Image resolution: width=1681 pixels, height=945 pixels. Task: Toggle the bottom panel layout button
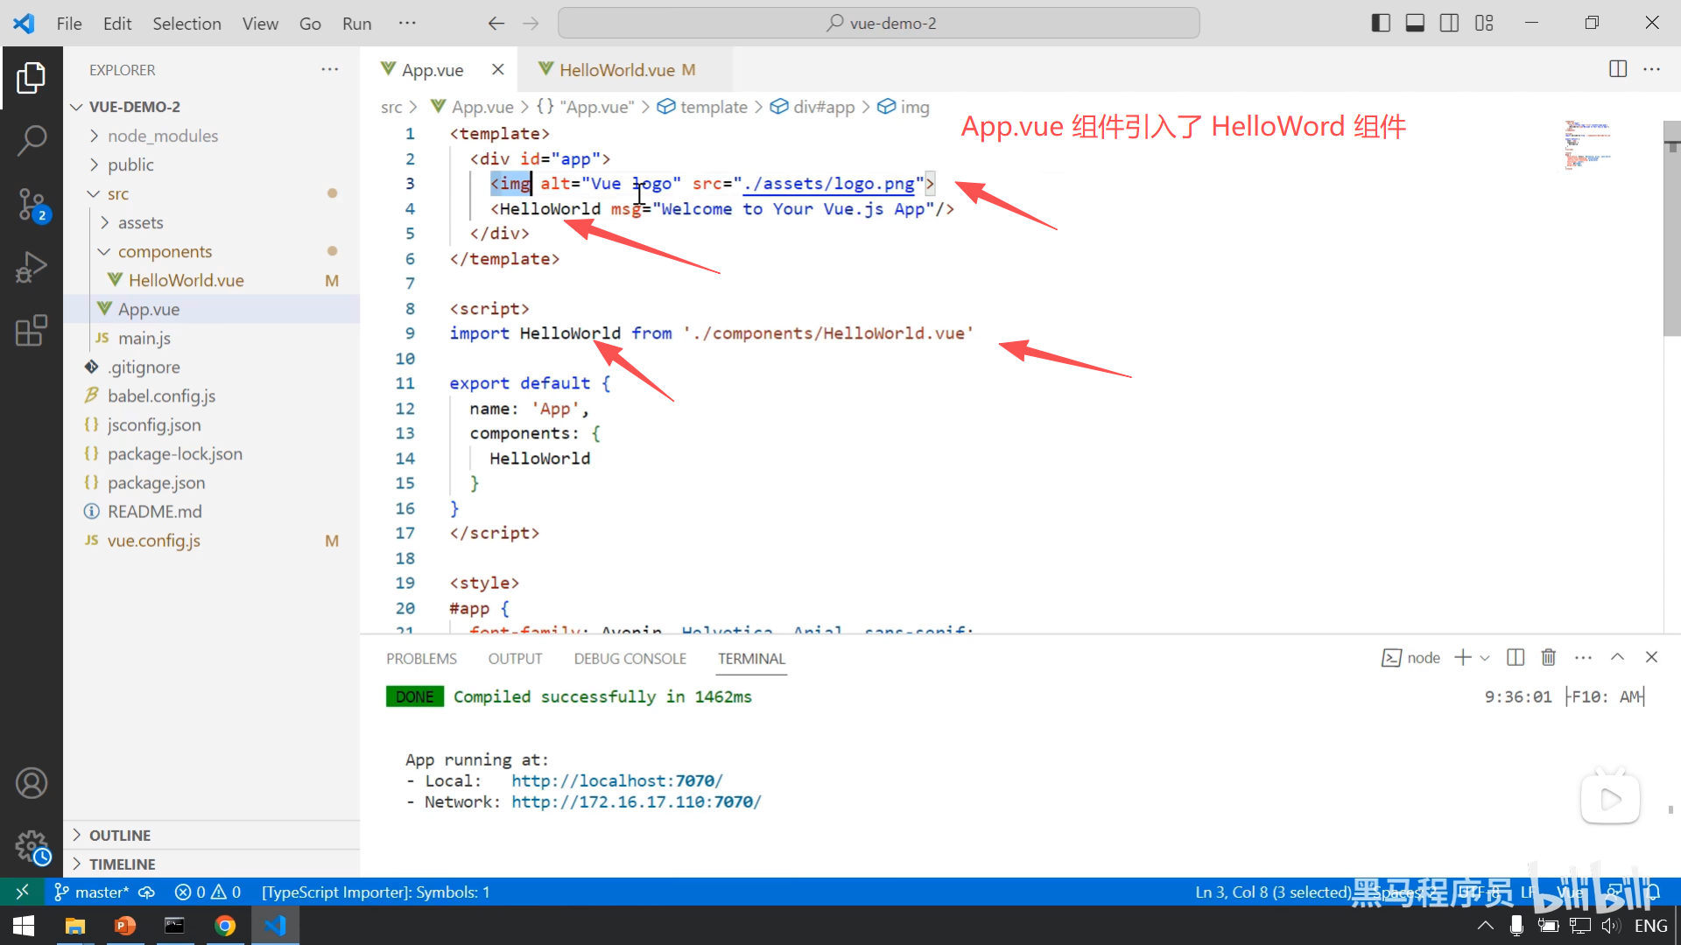(1415, 24)
